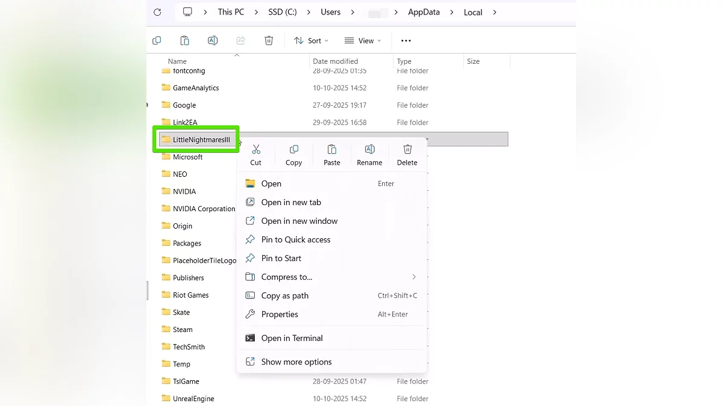Click AppData in the breadcrumb path
The image size is (723, 406).
(424, 12)
